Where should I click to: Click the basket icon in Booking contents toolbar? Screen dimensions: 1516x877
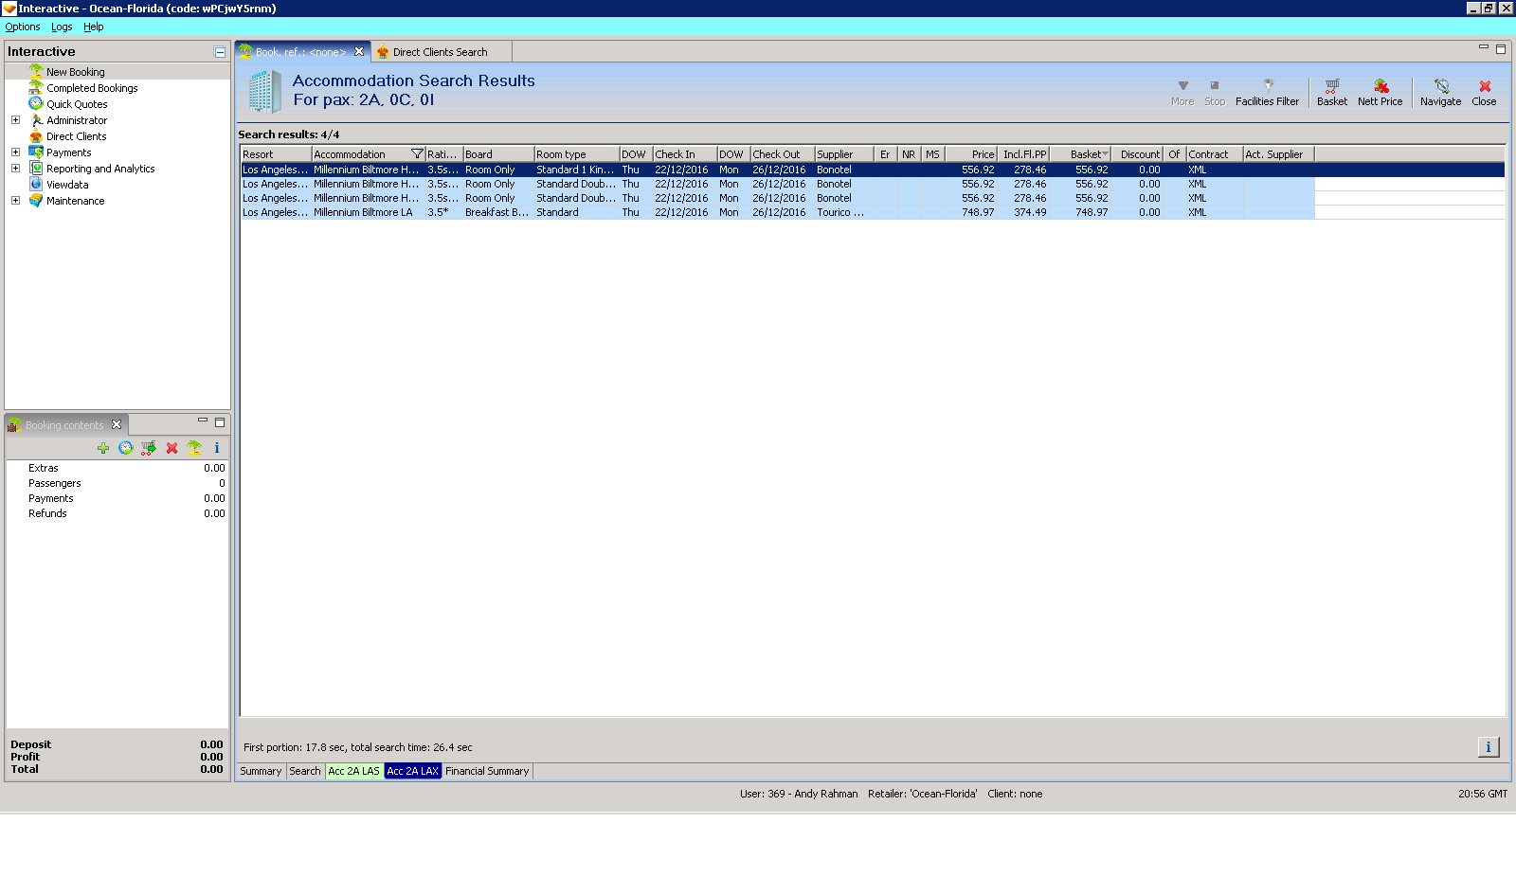149,448
